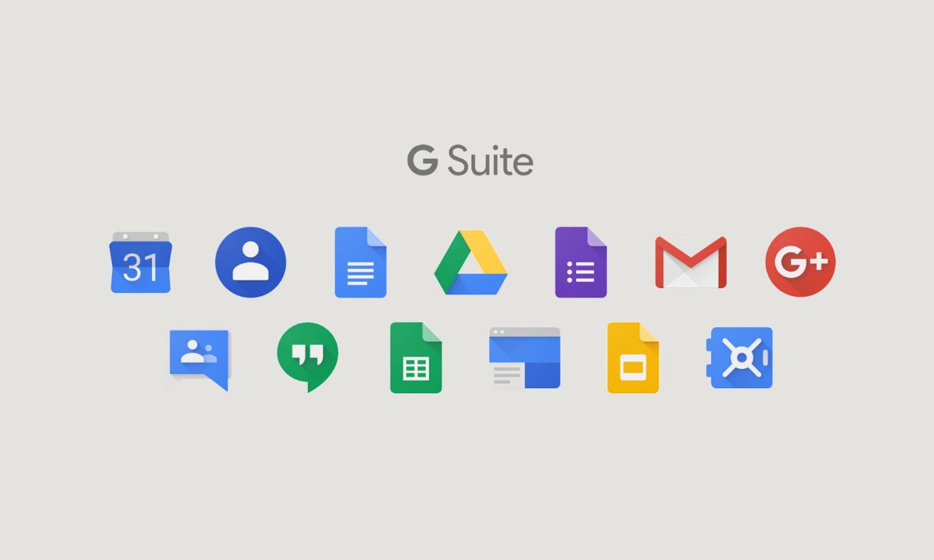This screenshot has height=560, width=934.
Task: Open the Google Calendar icon showing 31
Action: 141,262
